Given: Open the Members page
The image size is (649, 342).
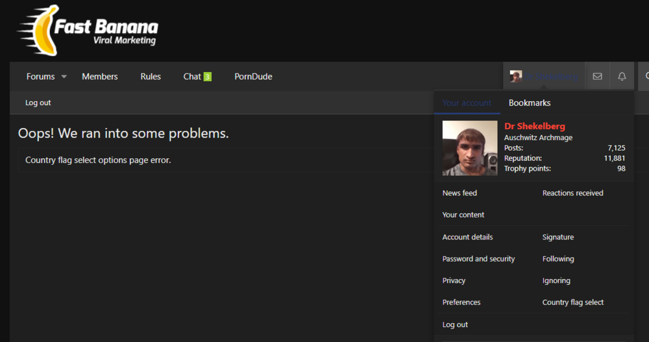Looking at the screenshot, I should [99, 77].
